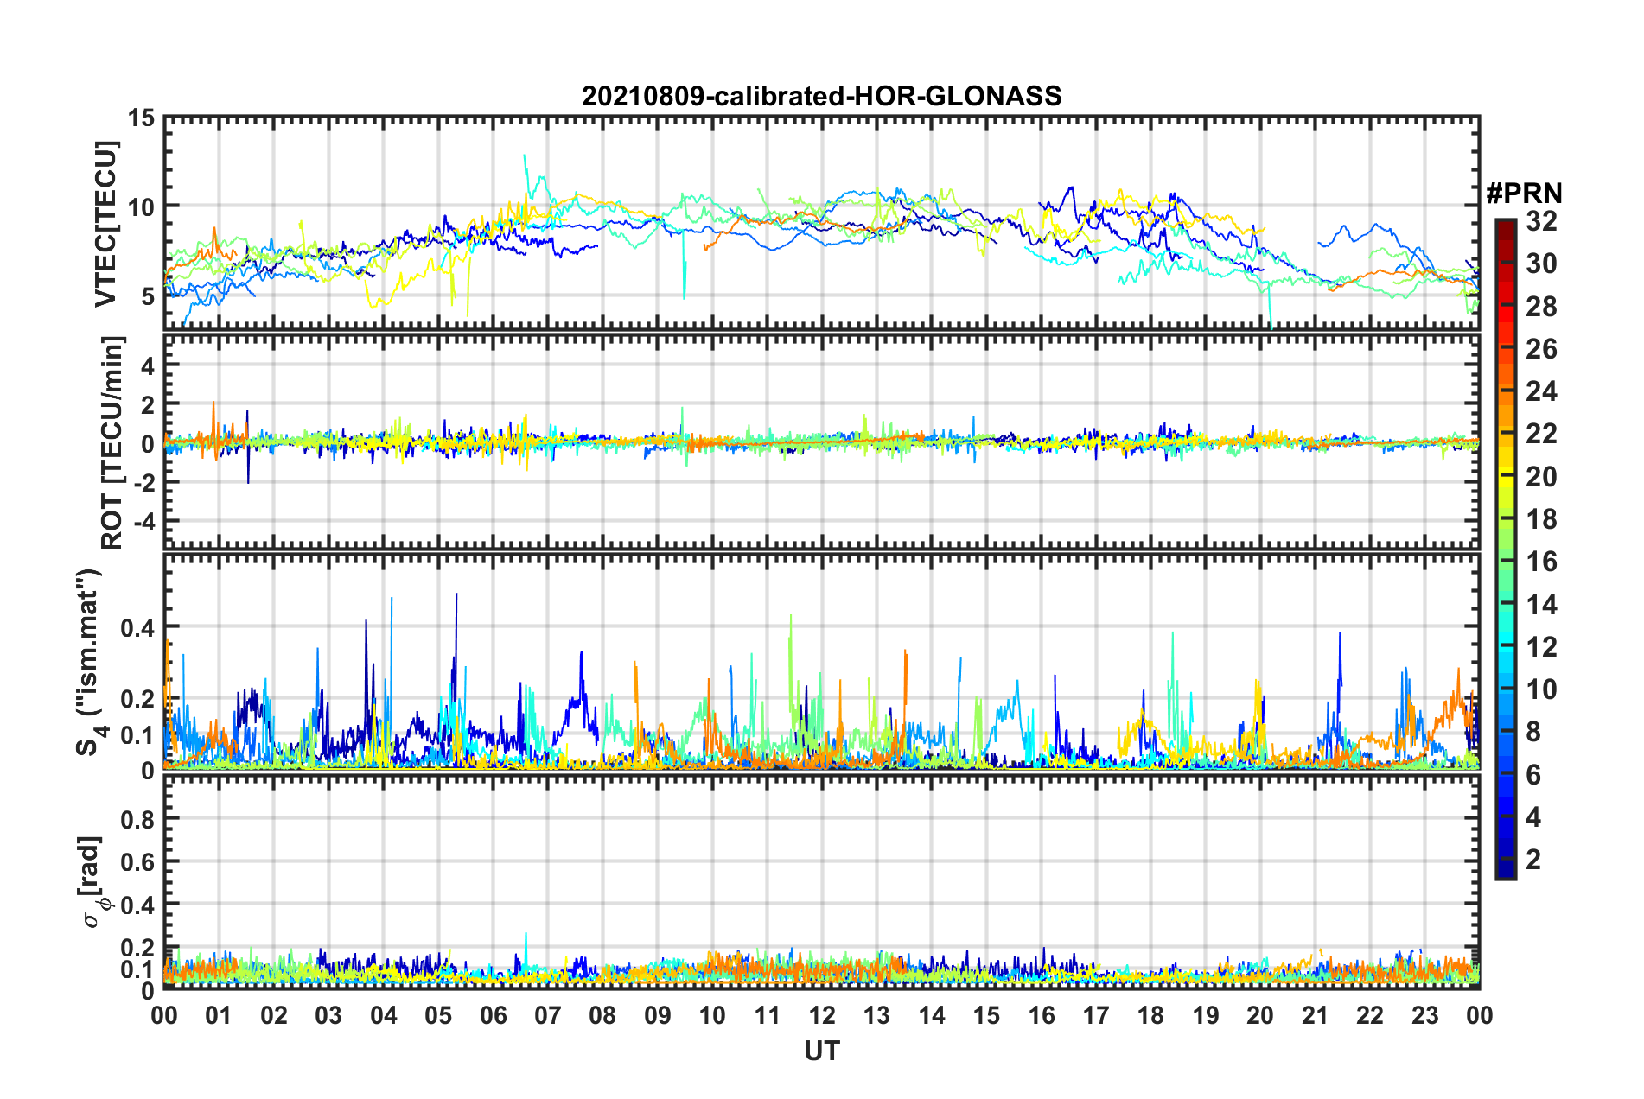
Task: Click the x-axis tick label 09
Action: [658, 1016]
